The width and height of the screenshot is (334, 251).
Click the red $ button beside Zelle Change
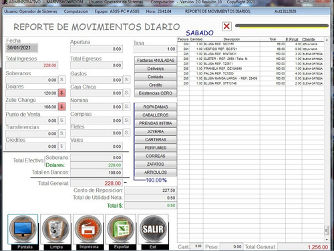61,107
